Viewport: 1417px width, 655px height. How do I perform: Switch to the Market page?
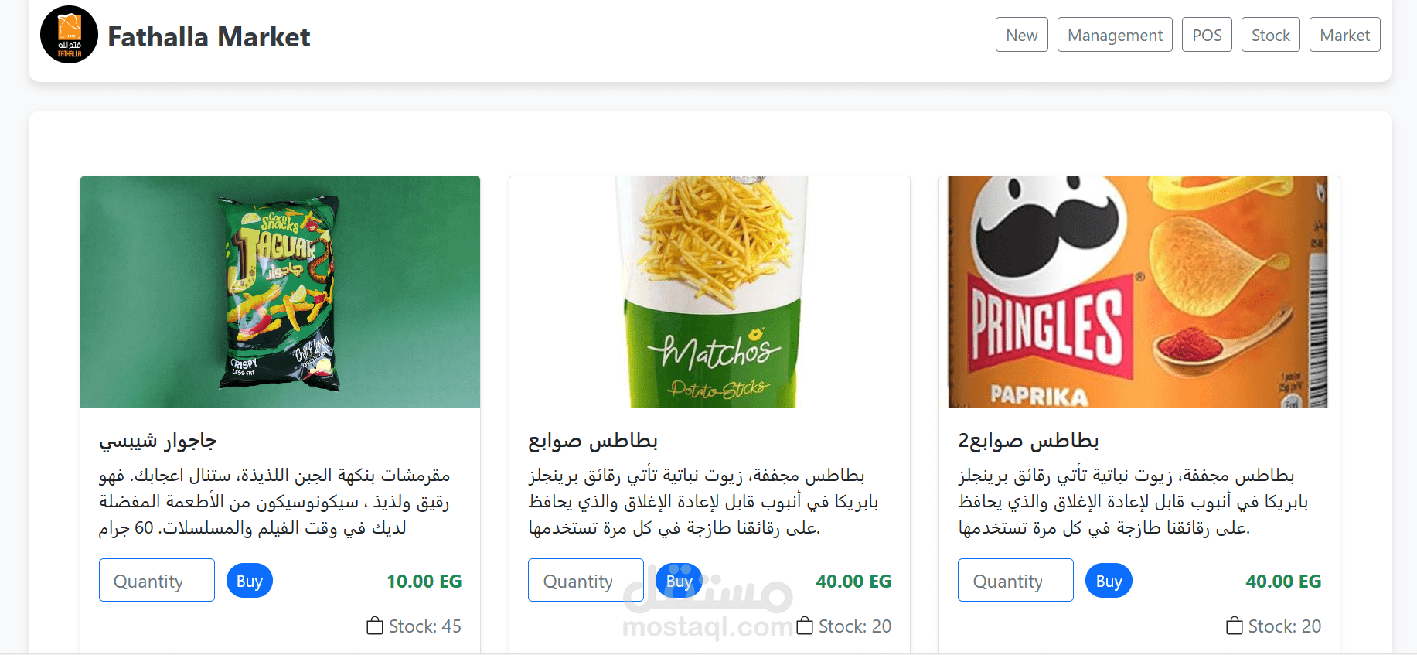point(1345,35)
